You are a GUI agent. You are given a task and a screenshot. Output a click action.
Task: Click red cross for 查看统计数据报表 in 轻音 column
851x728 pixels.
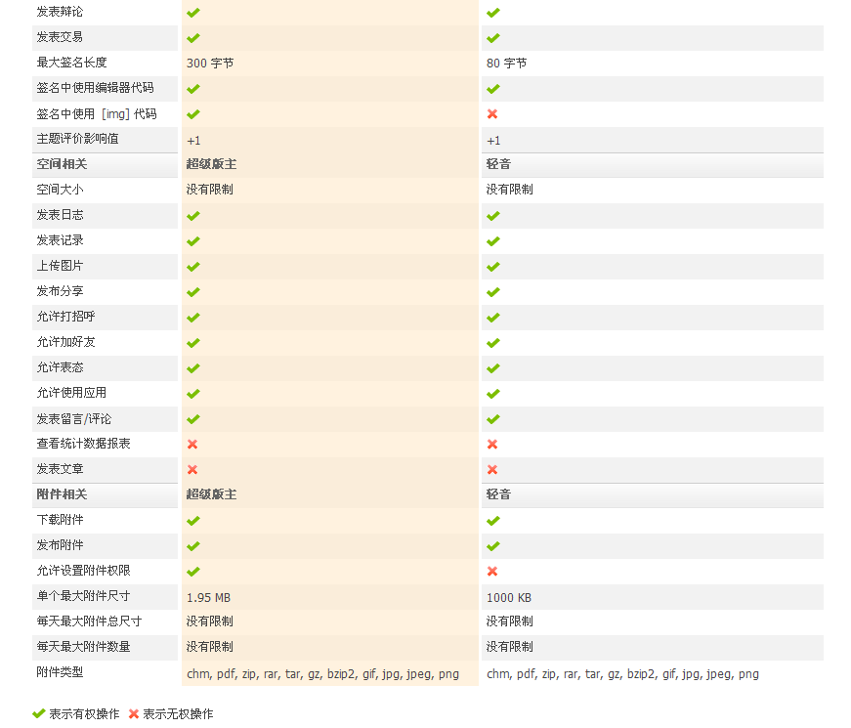[x=492, y=444]
